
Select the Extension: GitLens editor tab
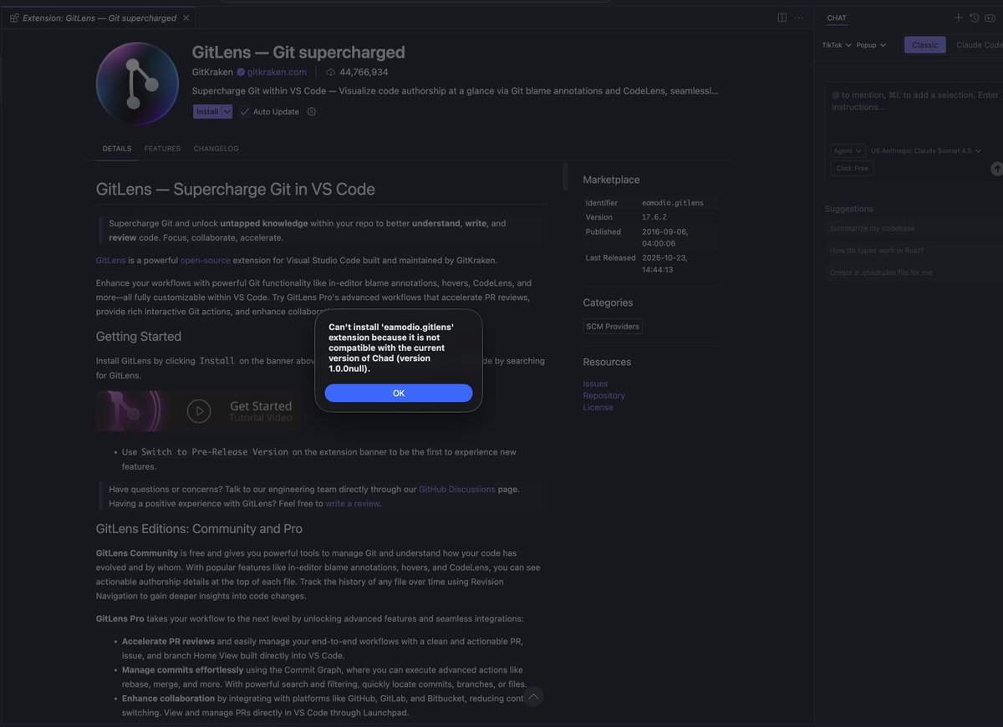click(x=100, y=18)
